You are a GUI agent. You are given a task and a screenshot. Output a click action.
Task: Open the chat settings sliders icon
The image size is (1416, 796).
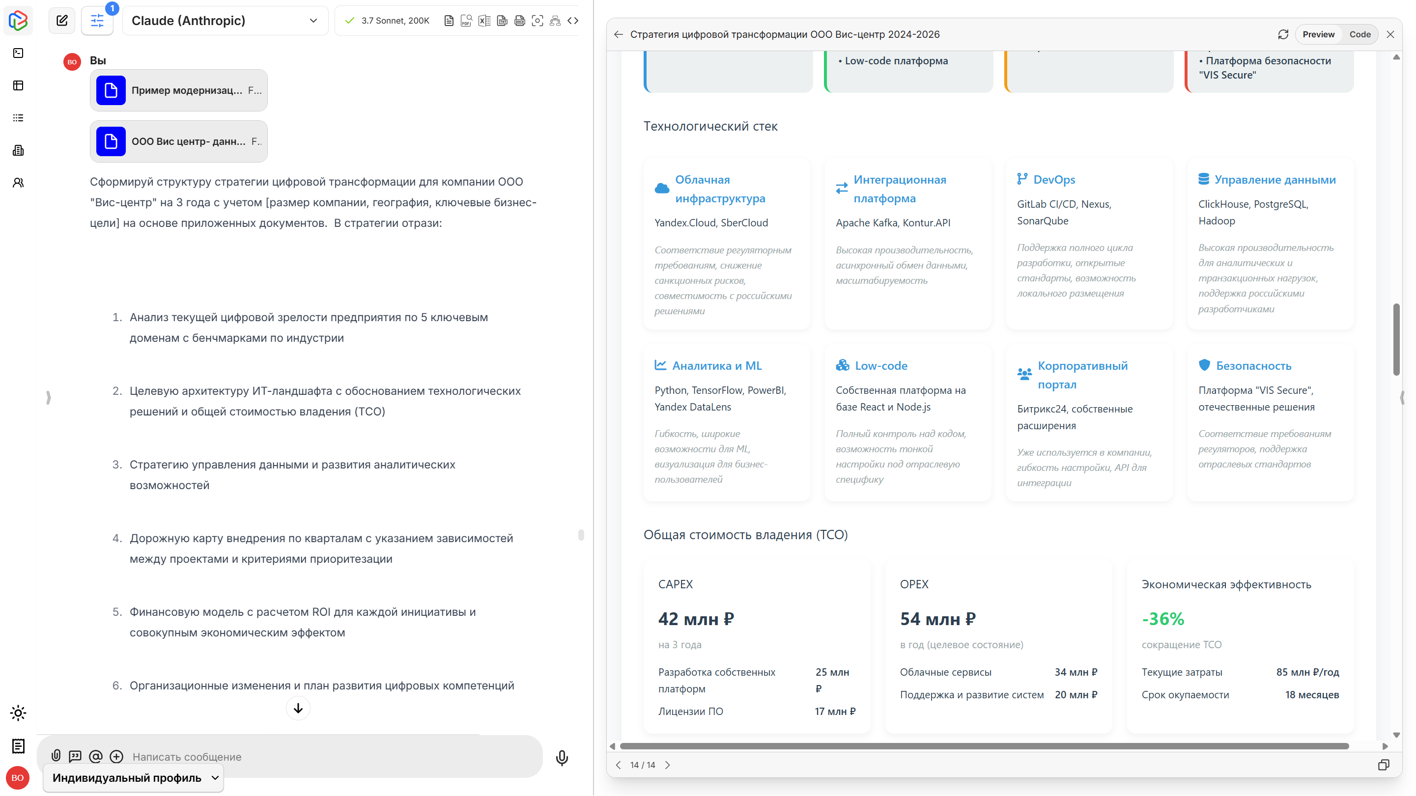point(97,20)
